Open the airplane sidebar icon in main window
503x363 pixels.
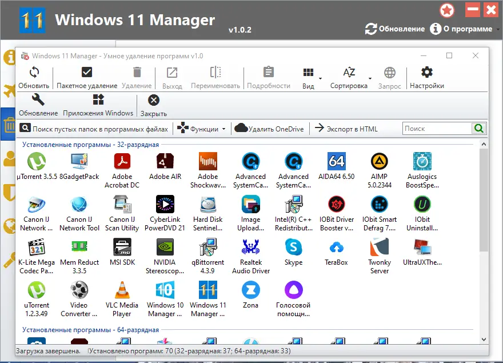click(9, 91)
